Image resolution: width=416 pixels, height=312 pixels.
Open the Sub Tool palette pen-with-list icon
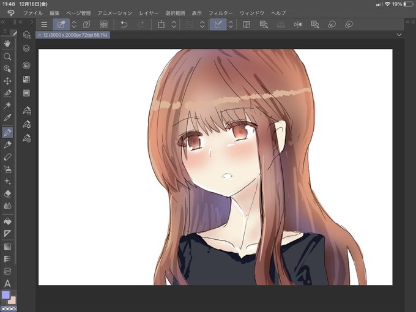[26, 110]
